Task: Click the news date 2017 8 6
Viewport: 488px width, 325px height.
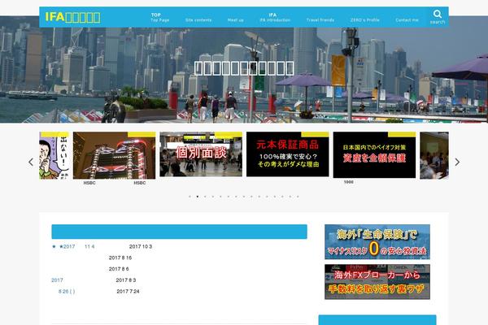Action: (119, 269)
